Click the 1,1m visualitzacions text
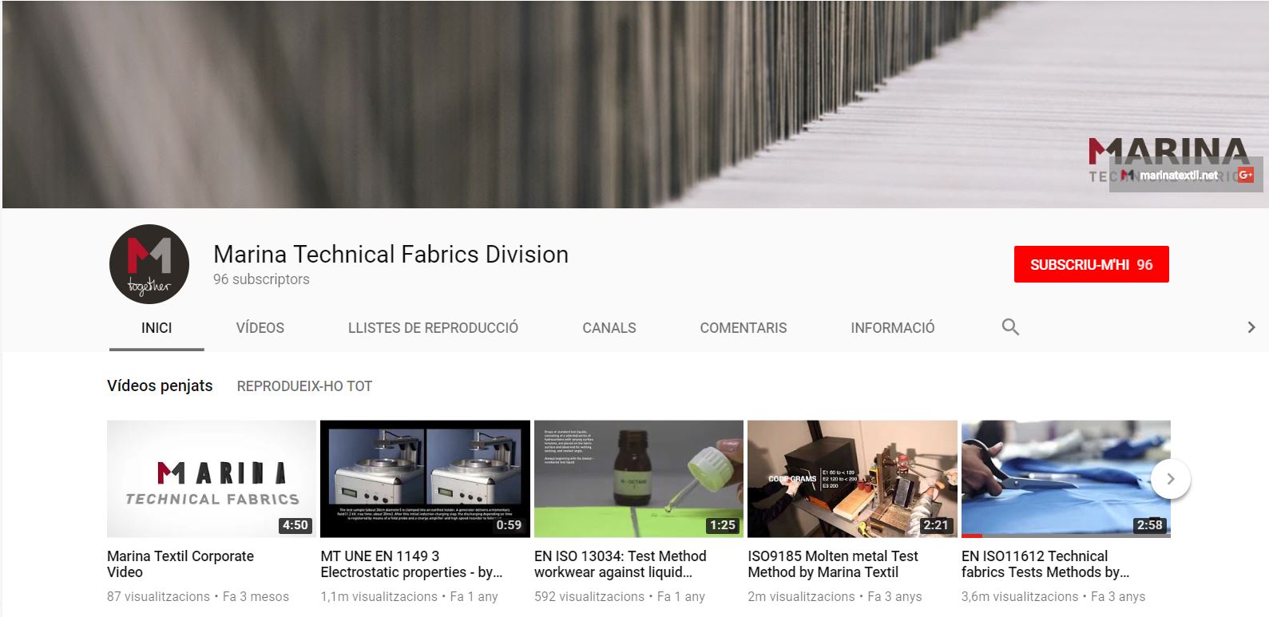Screen dimensions: 1269x617 (379, 597)
